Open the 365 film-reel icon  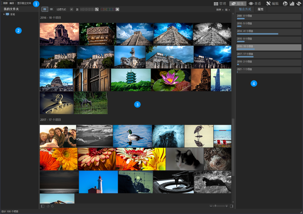click(x=285, y=4)
